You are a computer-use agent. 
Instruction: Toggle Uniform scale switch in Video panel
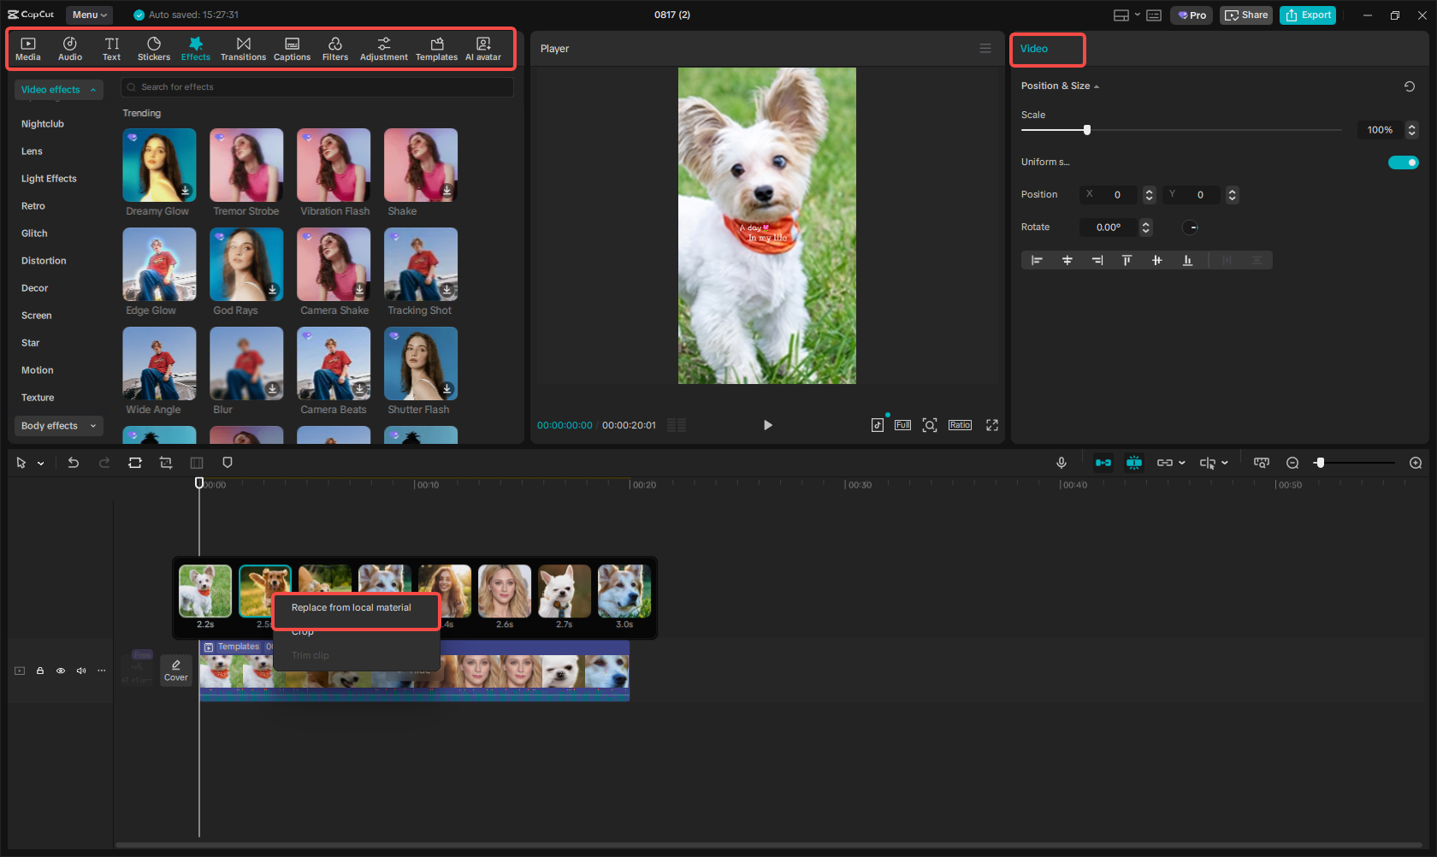(1403, 162)
